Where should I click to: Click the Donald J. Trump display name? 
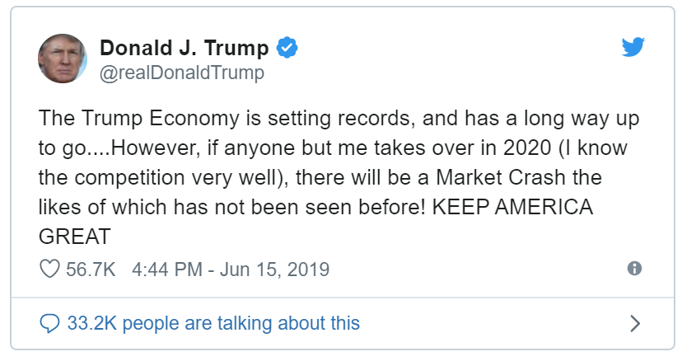(184, 48)
